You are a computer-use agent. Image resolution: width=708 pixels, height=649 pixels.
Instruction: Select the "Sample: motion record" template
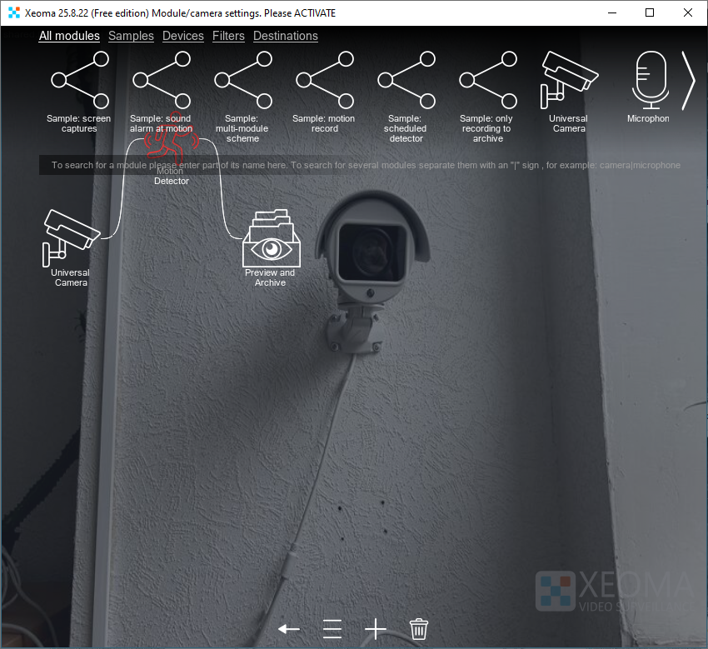click(x=324, y=81)
